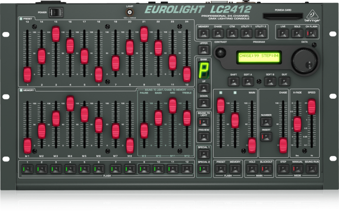Push channel FLASH button 6
This screenshot has height=216, width=339.
tap(99, 169)
